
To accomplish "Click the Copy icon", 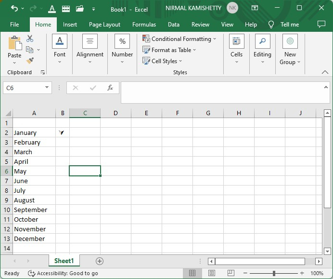I will (29, 50).
